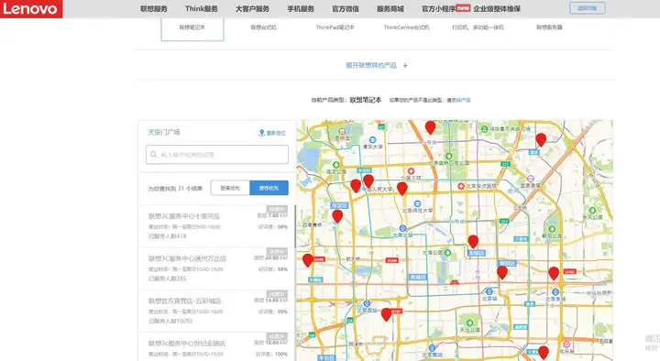The image size is (660, 361).
Task: Select the ThinkPad笔记本 product tab
Action: coord(335,27)
